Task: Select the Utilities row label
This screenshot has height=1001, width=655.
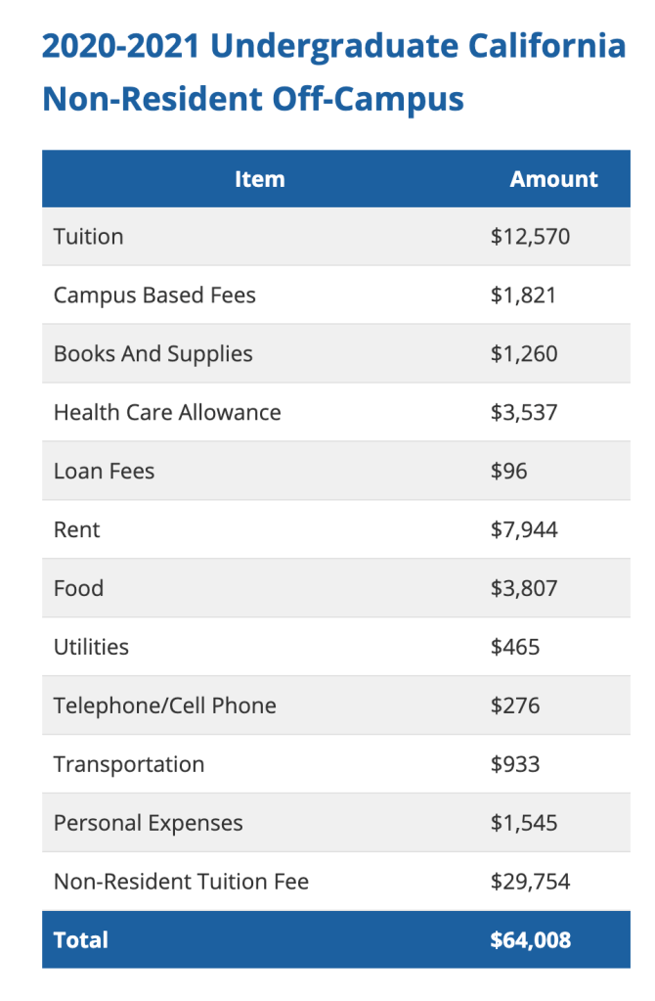Action: point(91,648)
